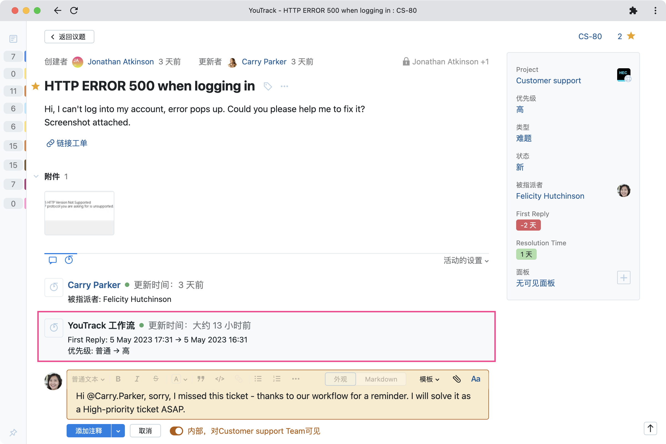Insert a numbered list
Image resolution: width=666 pixels, height=444 pixels.
[276, 379]
